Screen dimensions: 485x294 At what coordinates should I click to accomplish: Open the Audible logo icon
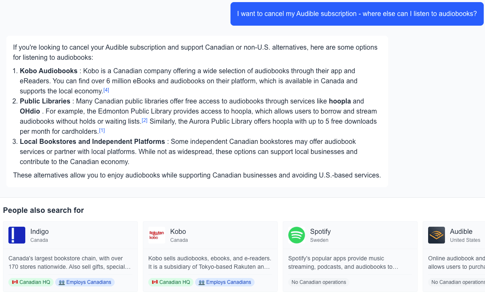coord(436,235)
